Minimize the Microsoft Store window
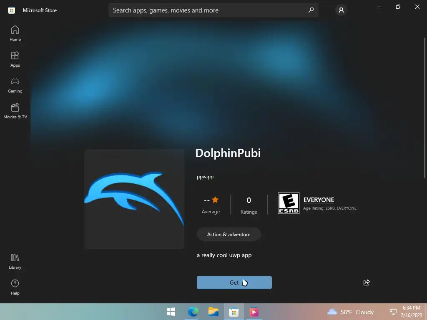Viewport: 427px width, 320px height. (379, 7)
